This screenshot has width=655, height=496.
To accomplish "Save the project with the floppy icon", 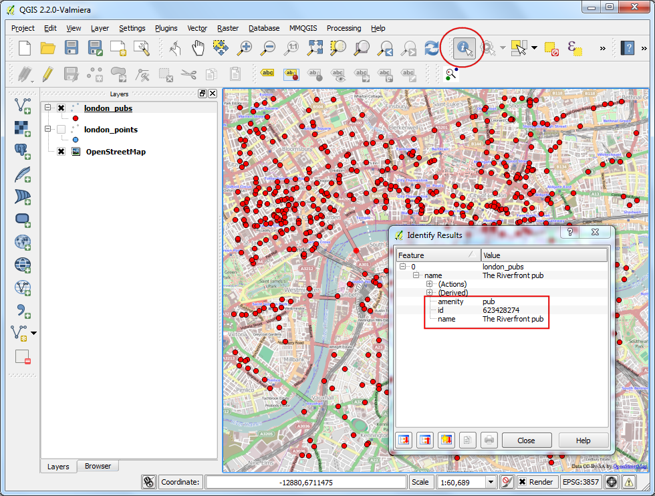I will pos(72,47).
